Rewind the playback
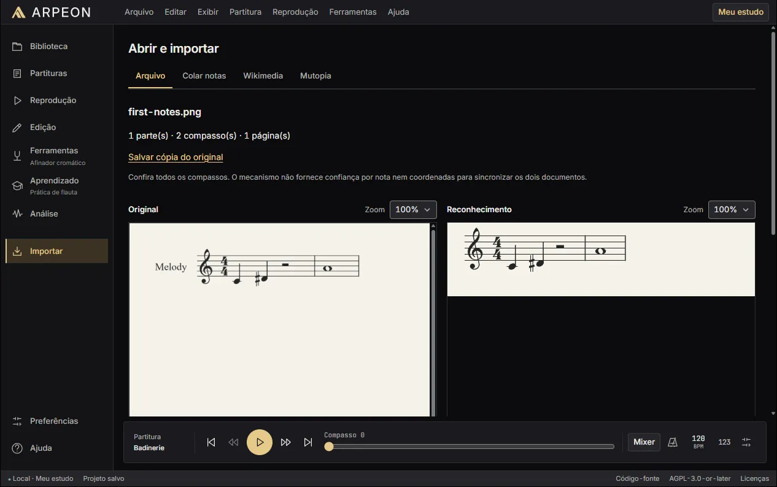The height and width of the screenshot is (487, 777). pos(233,442)
